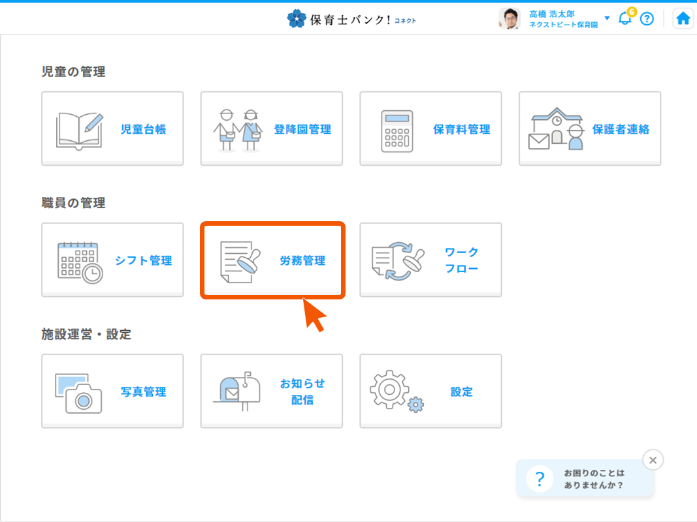Open help via the question mark icon
Screen dimensions: 697x522
(x=647, y=19)
